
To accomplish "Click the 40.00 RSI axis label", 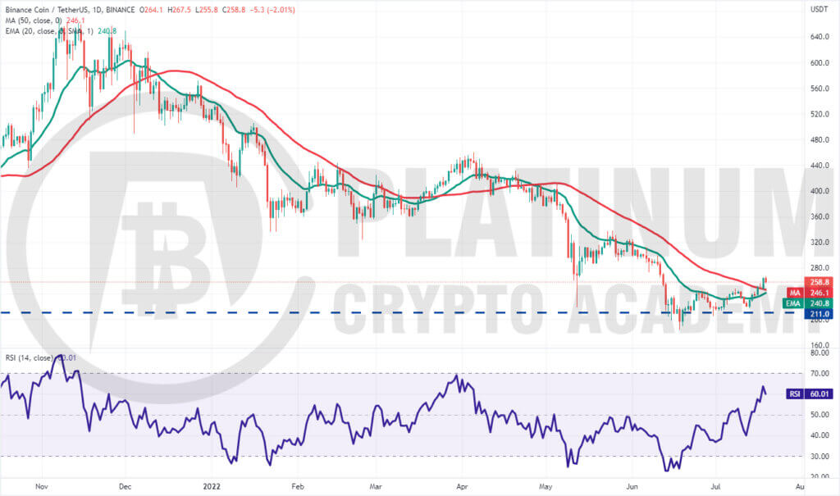I will (819, 435).
